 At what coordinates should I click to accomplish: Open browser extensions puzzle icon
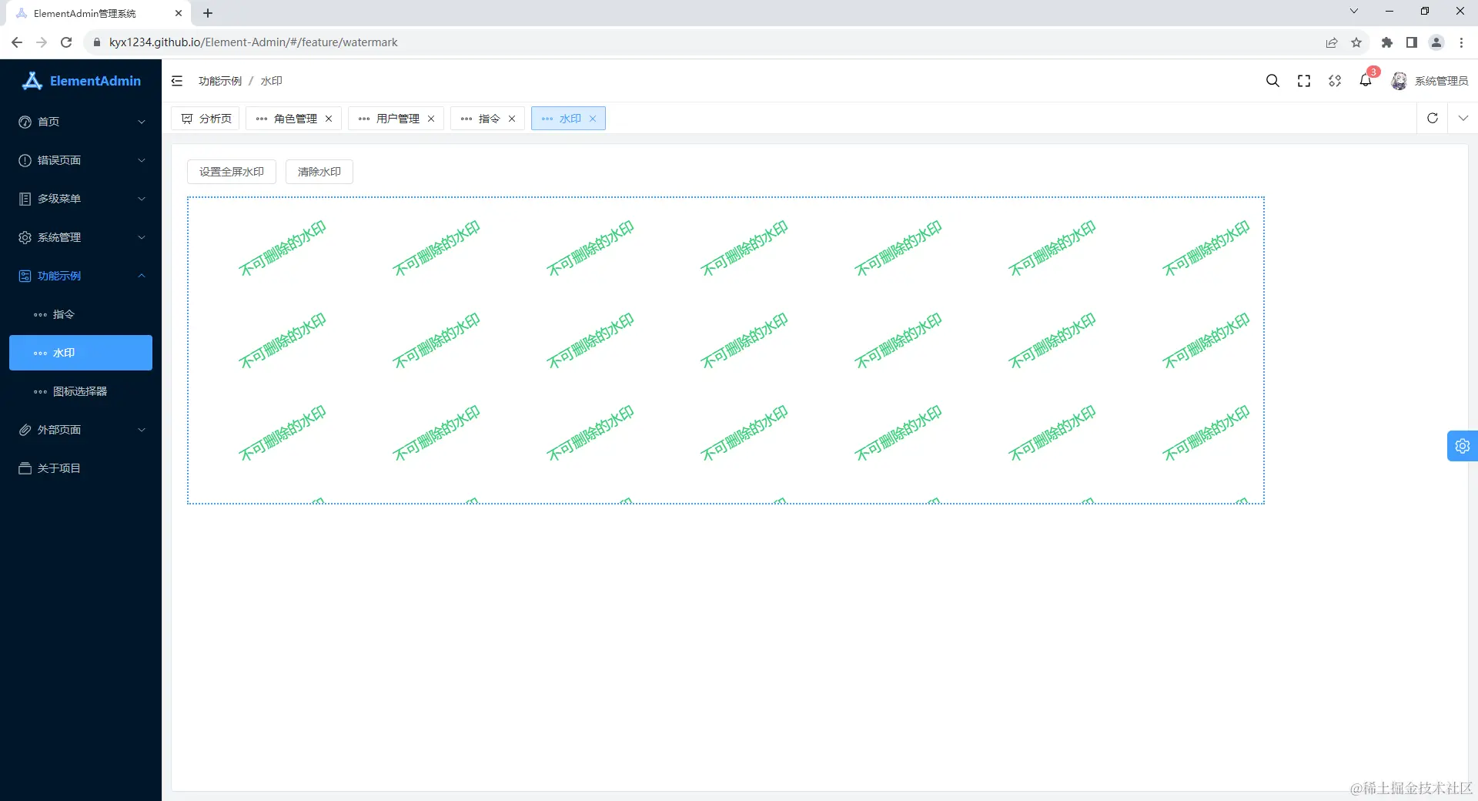tap(1387, 42)
